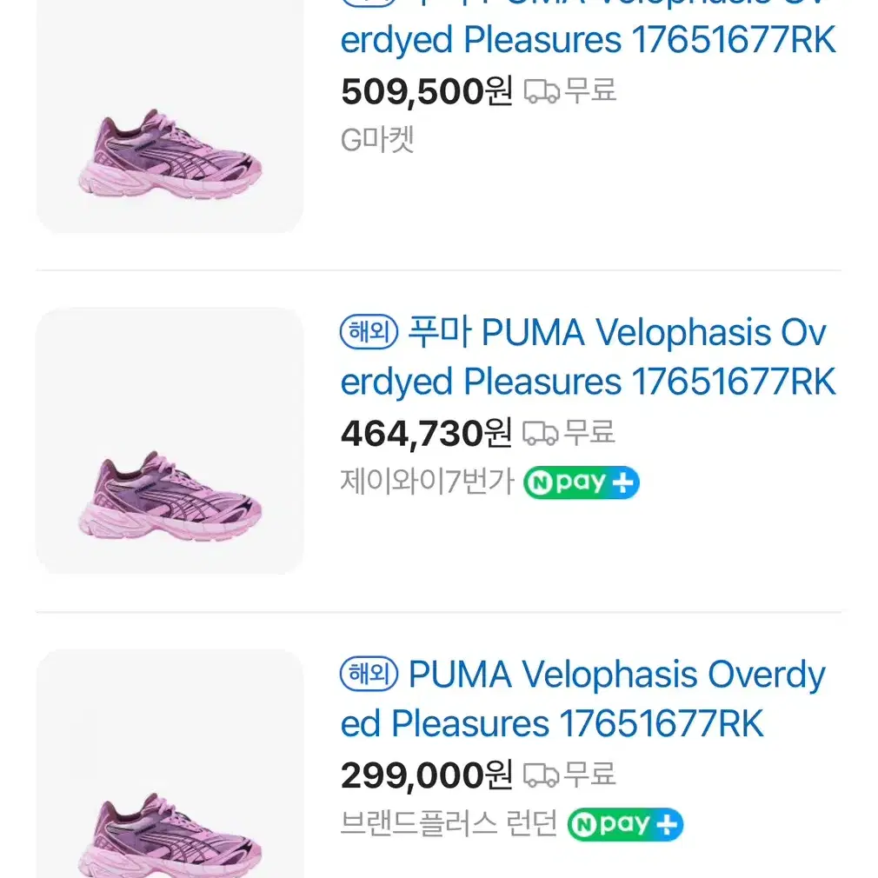The width and height of the screenshot is (878, 878).
Task: Open the 464,730원 푸마 PUMA Velophasis title link
Action: point(588,357)
